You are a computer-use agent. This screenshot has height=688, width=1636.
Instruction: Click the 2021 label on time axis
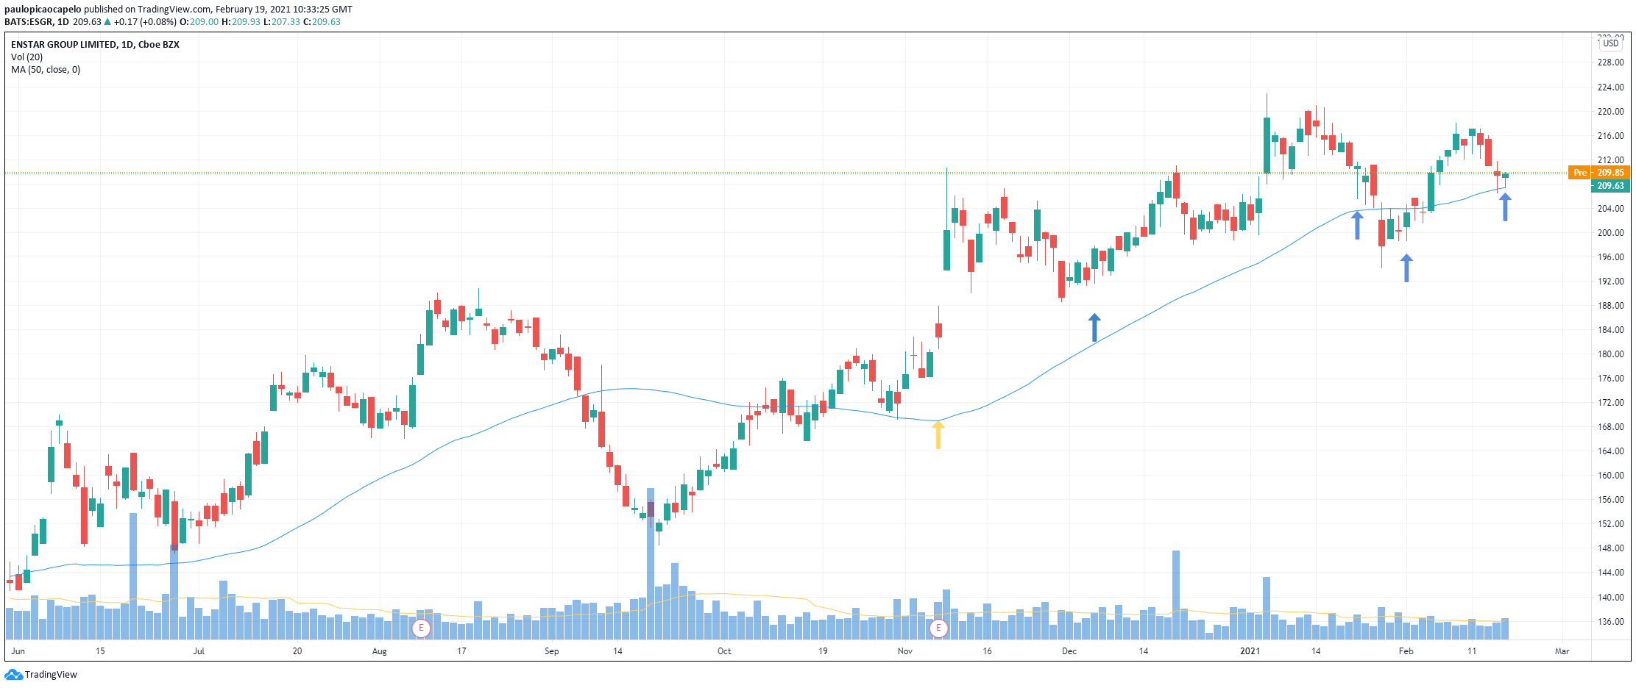tap(1250, 651)
